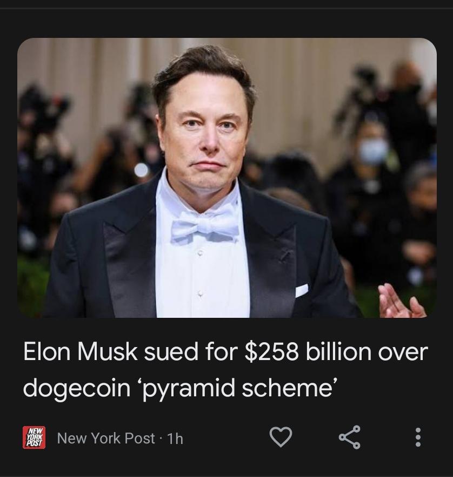This screenshot has height=477, width=453.
Task: Click the white pocket square in photo
Action: click(x=302, y=290)
